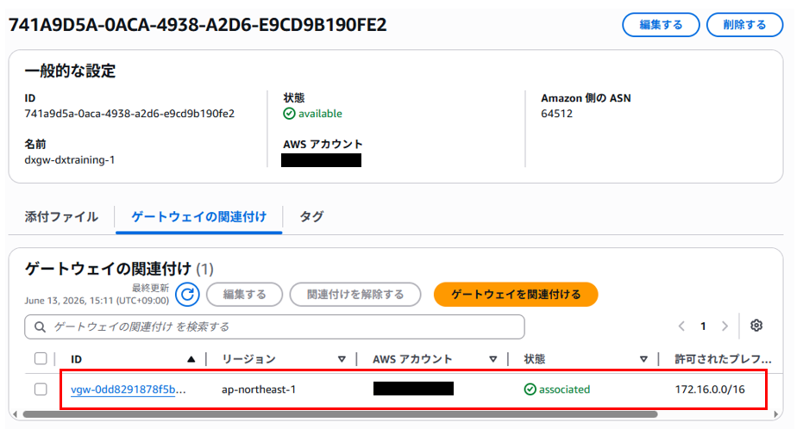Click the search magnifier icon

click(x=40, y=326)
